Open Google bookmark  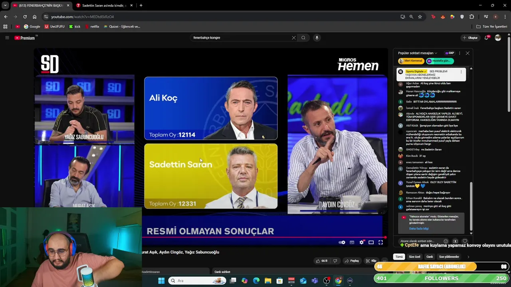coord(32,27)
